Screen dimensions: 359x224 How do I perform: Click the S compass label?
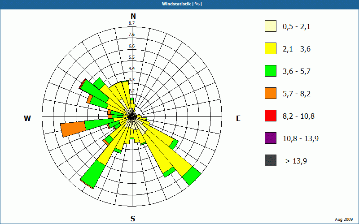click(x=133, y=219)
